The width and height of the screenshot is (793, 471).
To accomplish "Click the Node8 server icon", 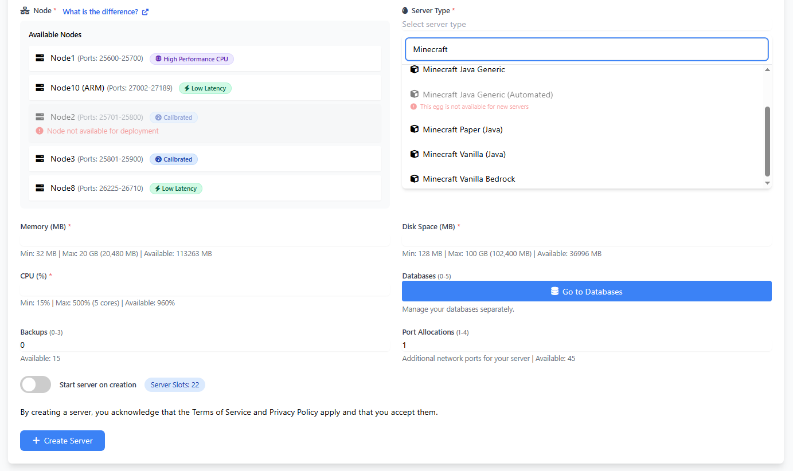I will tap(40, 188).
